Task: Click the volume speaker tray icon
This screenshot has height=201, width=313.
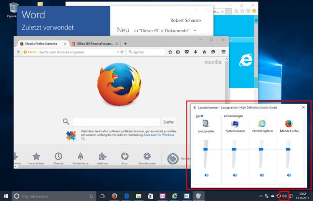Action: pyautogui.click(x=285, y=196)
